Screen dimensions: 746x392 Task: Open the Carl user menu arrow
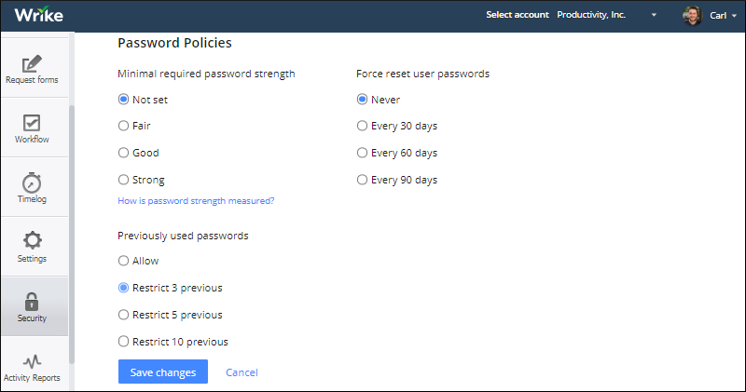pos(734,16)
